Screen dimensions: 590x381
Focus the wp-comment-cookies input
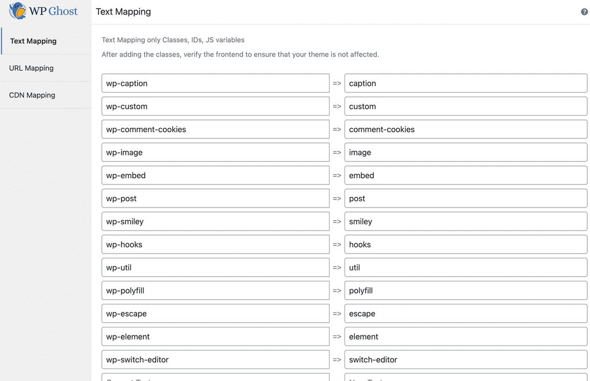click(x=215, y=129)
